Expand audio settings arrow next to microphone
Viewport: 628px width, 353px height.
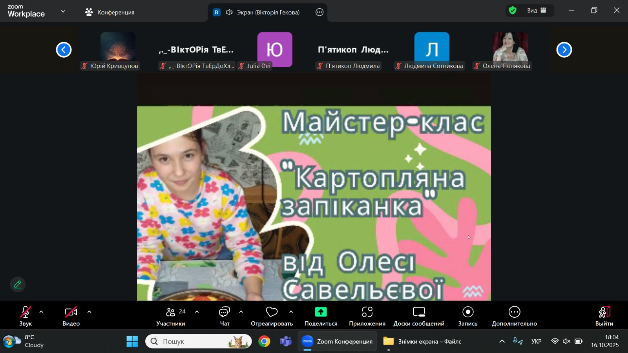click(x=41, y=312)
